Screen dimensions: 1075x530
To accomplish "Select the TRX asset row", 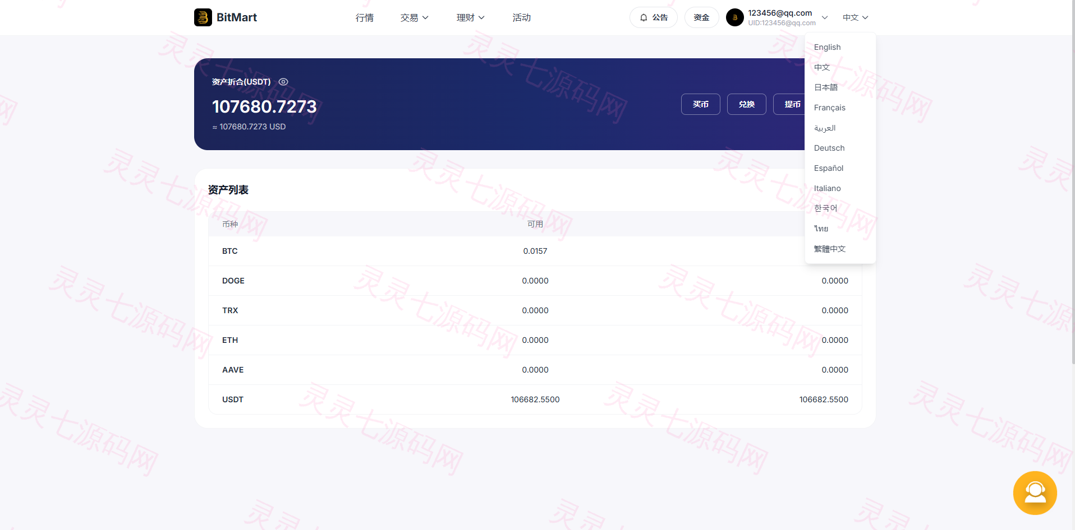I will pyautogui.click(x=535, y=310).
